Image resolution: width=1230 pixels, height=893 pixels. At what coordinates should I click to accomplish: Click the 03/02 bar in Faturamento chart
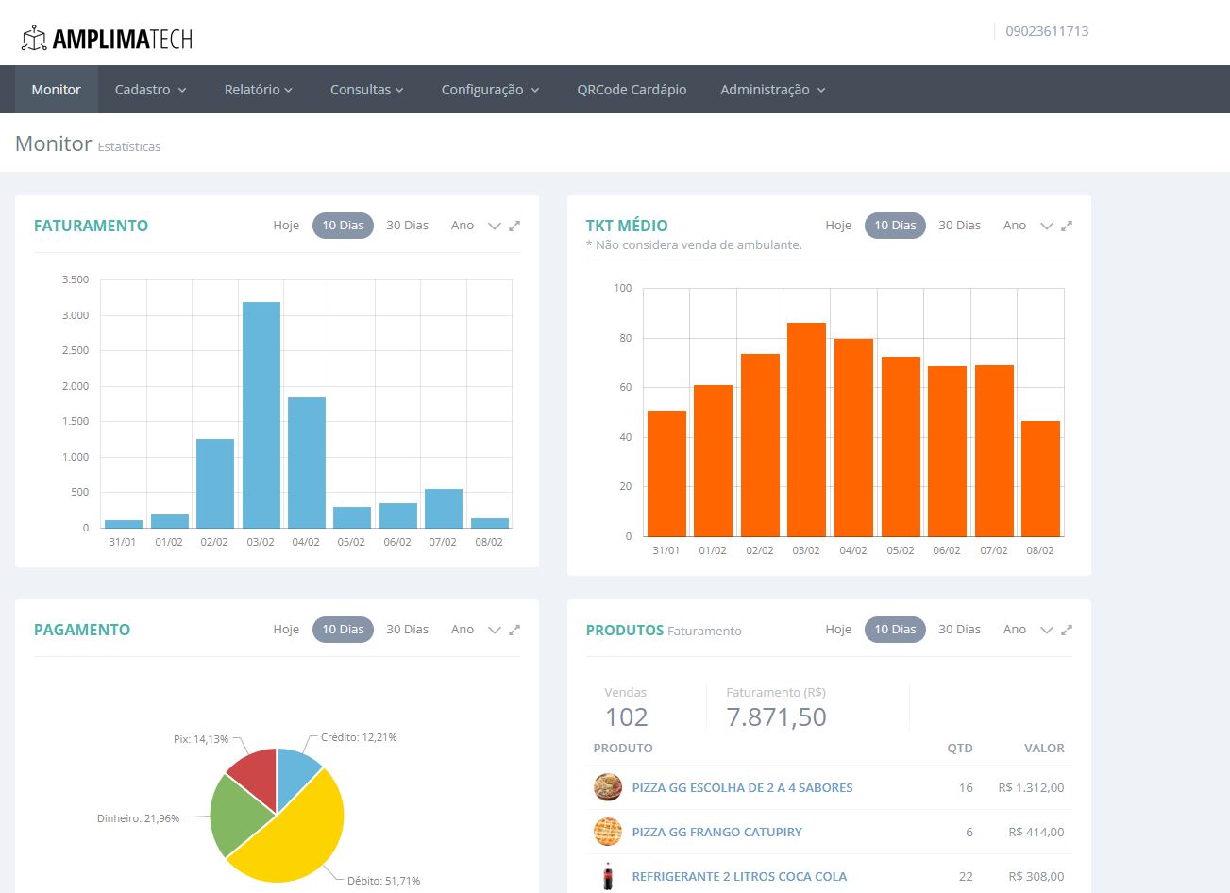pos(261,414)
